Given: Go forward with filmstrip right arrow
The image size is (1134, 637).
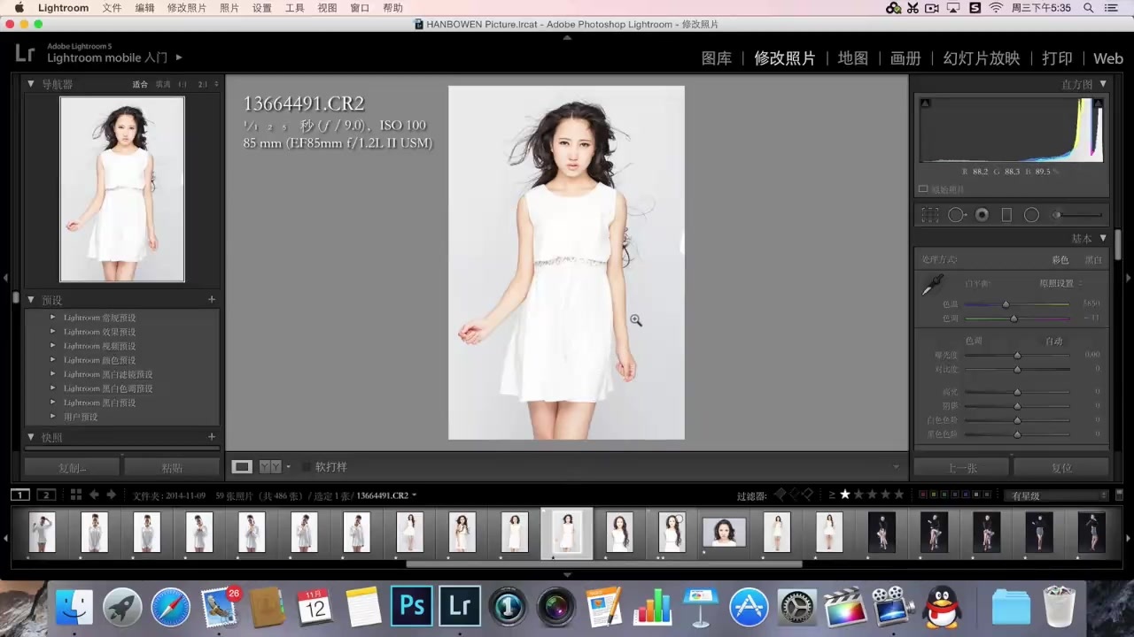Looking at the screenshot, I should click(x=112, y=495).
